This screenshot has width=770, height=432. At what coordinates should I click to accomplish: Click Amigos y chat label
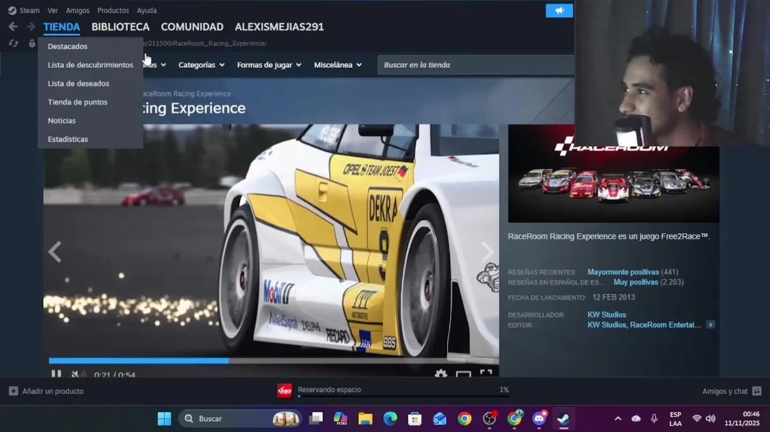[x=725, y=391]
